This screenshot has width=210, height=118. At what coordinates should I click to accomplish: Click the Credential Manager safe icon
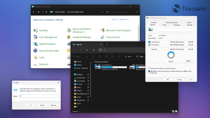coord(69,37)
